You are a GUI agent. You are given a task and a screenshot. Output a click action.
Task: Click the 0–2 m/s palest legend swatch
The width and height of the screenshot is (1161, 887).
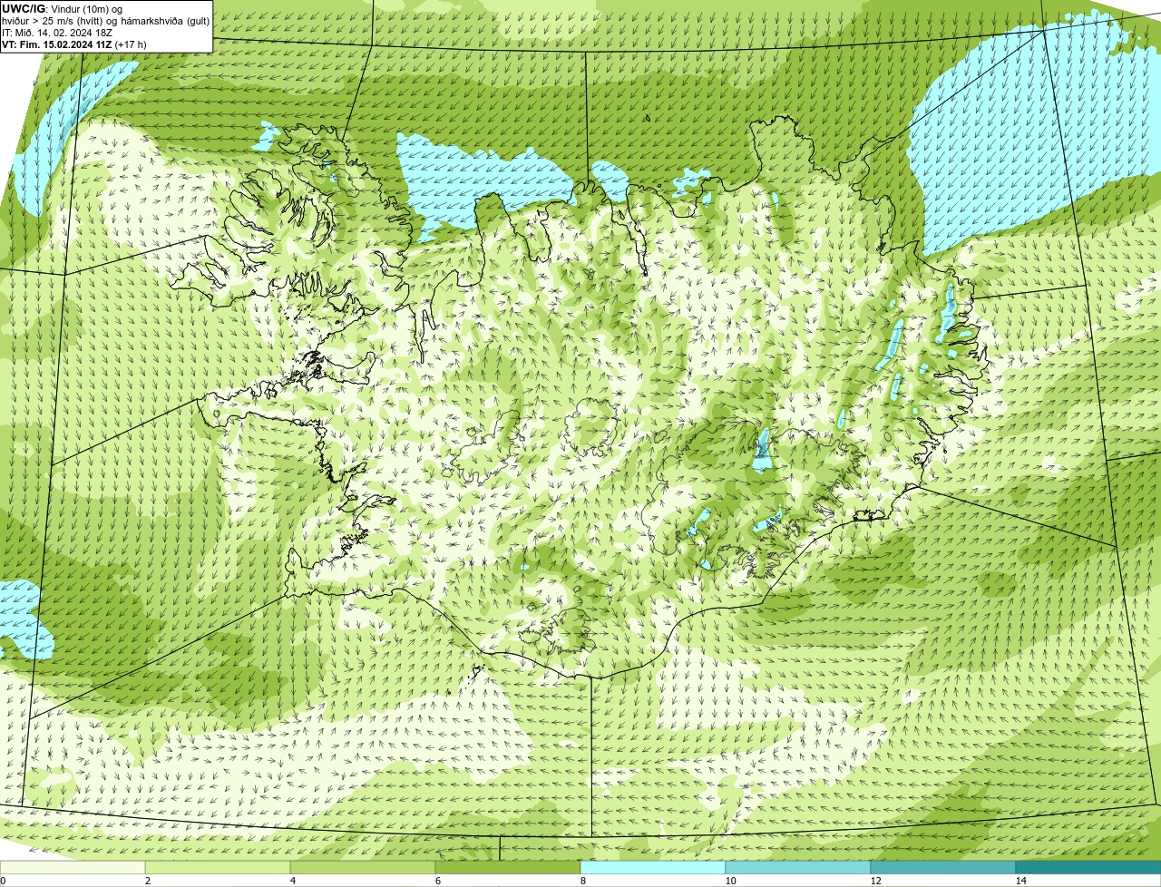[73, 868]
